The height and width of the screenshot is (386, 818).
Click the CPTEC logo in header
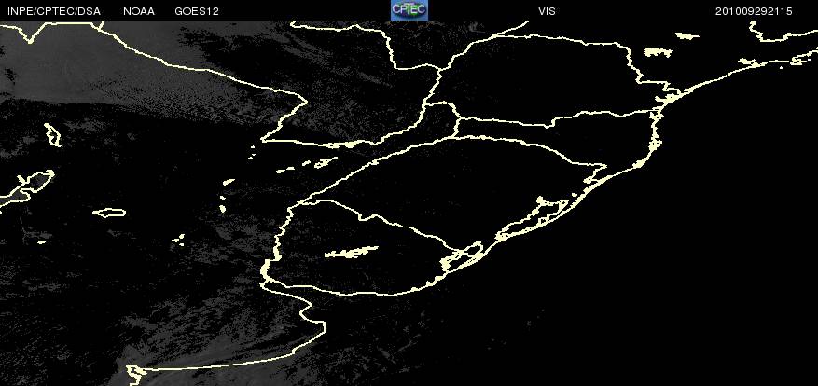click(409, 10)
